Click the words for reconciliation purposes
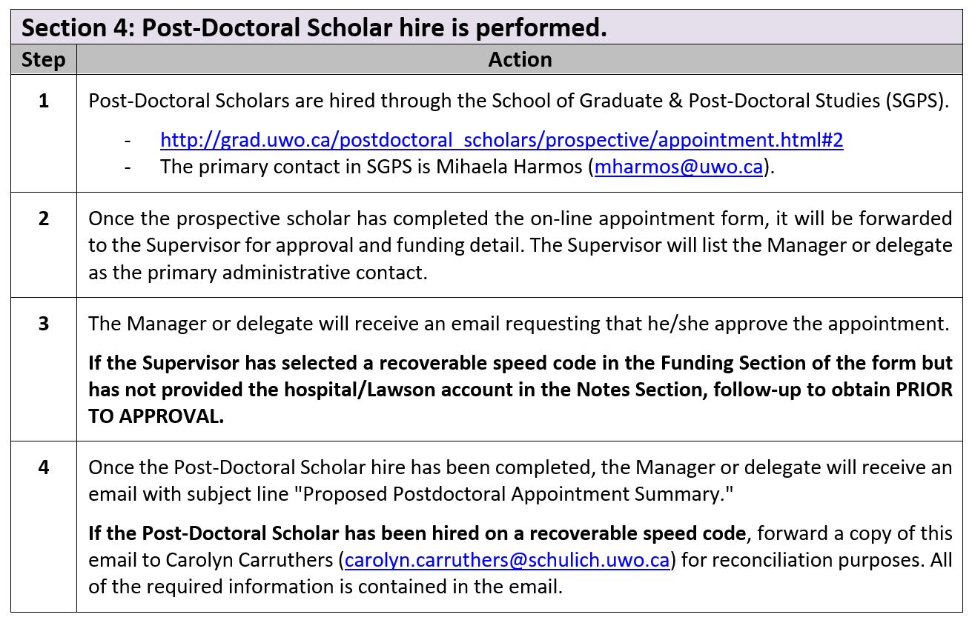972x620 pixels. [799, 559]
